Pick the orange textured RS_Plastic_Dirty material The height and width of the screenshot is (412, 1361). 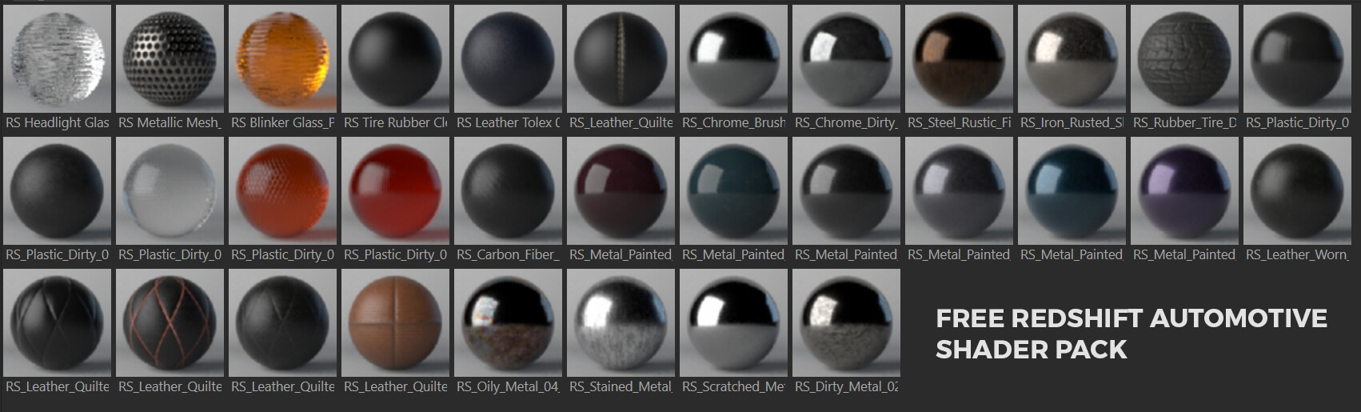pyautogui.click(x=282, y=191)
